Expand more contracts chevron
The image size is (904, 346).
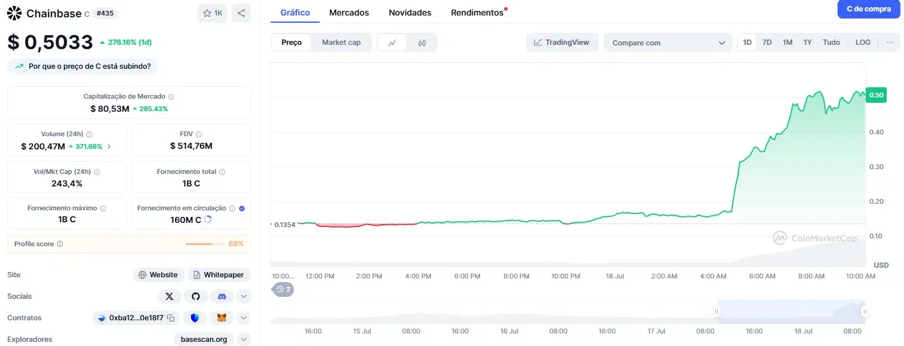click(244, 318)
